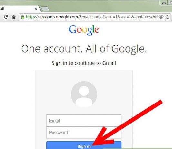Screen dimensions: 172x149
Task: Click 'Sign in to continue to Gmail' text
Action: click(x=84, y=63)
